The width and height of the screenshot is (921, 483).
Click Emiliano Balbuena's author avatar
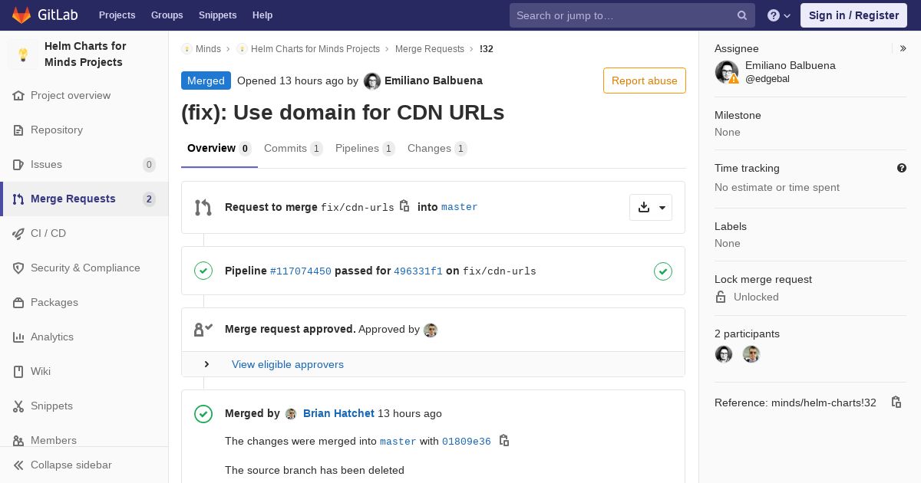[371, 80]
